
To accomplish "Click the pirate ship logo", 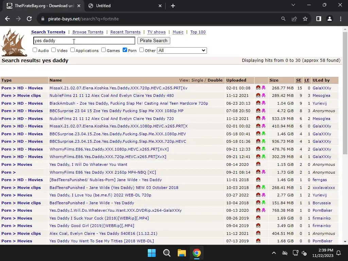I will [x=14, y=42].
